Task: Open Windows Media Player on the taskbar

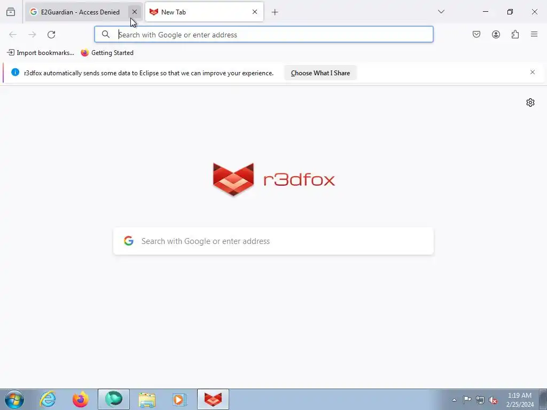Action: point(180,399)
